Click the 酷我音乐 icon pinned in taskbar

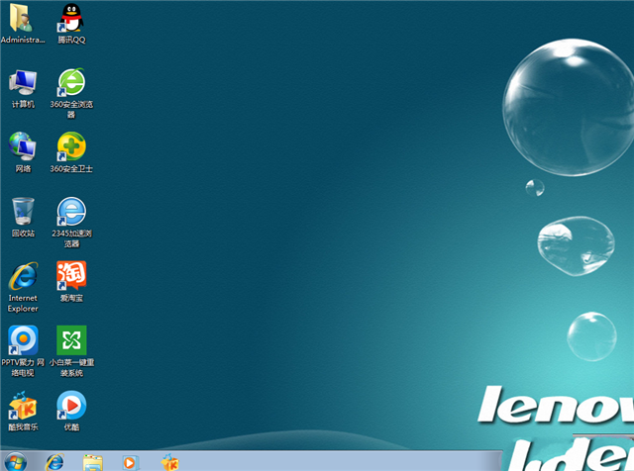[x=170, y=461]
